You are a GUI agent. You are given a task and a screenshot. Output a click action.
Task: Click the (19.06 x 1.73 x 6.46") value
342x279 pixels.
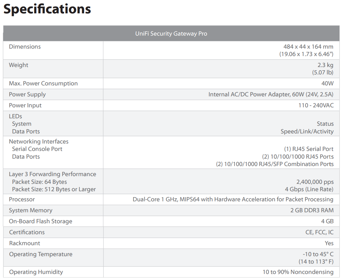[306, 54]
